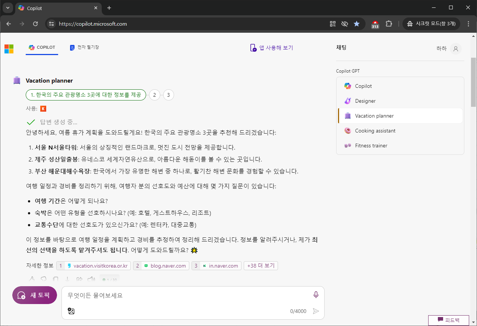Open a new browser tab
This screenshot has height=326, width=477.
[x=109, y=8]
